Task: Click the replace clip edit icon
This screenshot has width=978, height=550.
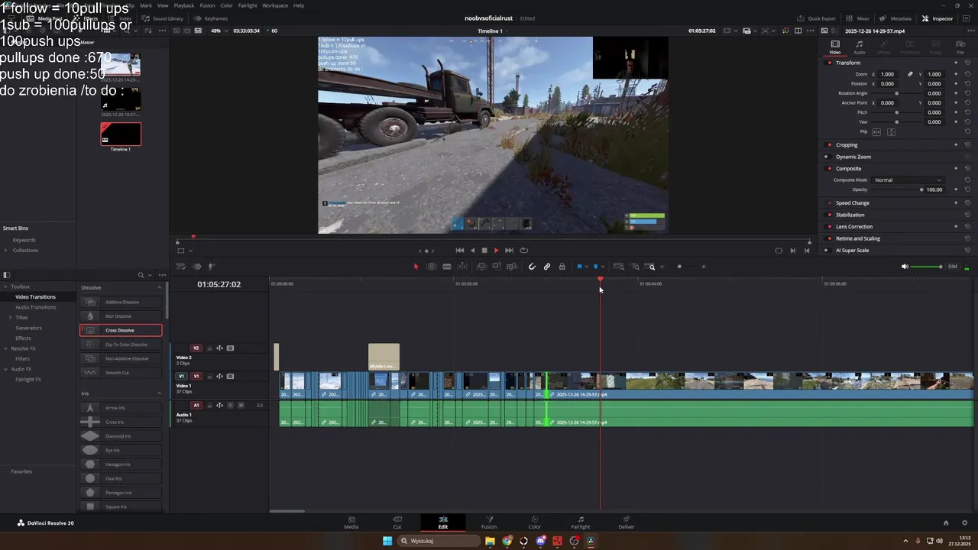Action: [512, 267]
